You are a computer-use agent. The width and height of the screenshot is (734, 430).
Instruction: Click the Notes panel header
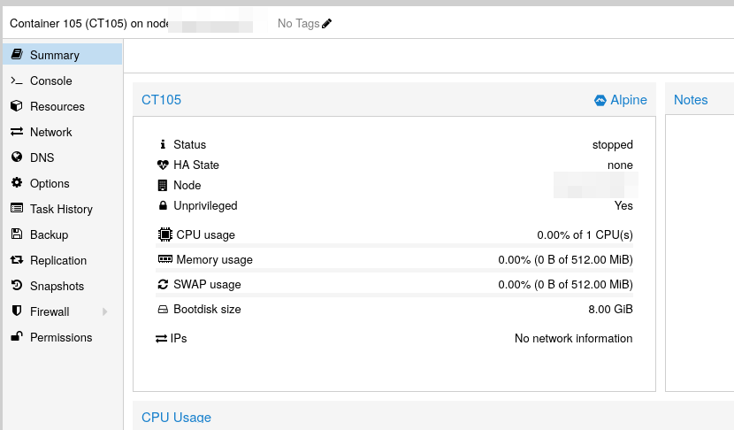pyautogui.click(x=691, y=100)
